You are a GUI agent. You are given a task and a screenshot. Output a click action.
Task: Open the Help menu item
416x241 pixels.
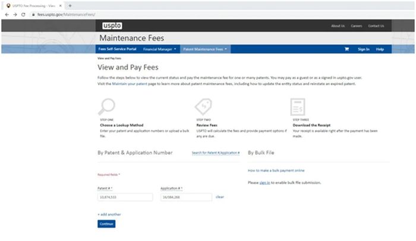click(x=380, y=49)
